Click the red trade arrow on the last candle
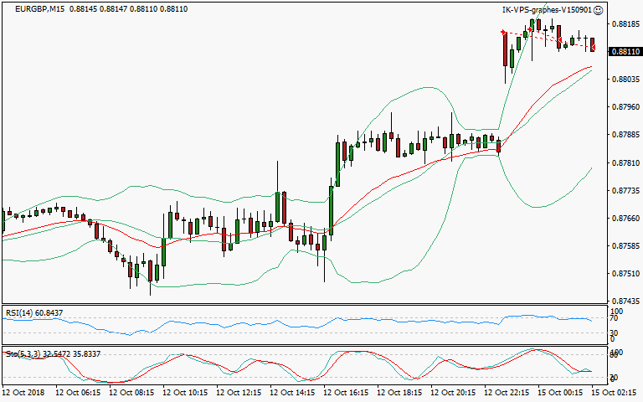643x402 pixels. [594, 48]
